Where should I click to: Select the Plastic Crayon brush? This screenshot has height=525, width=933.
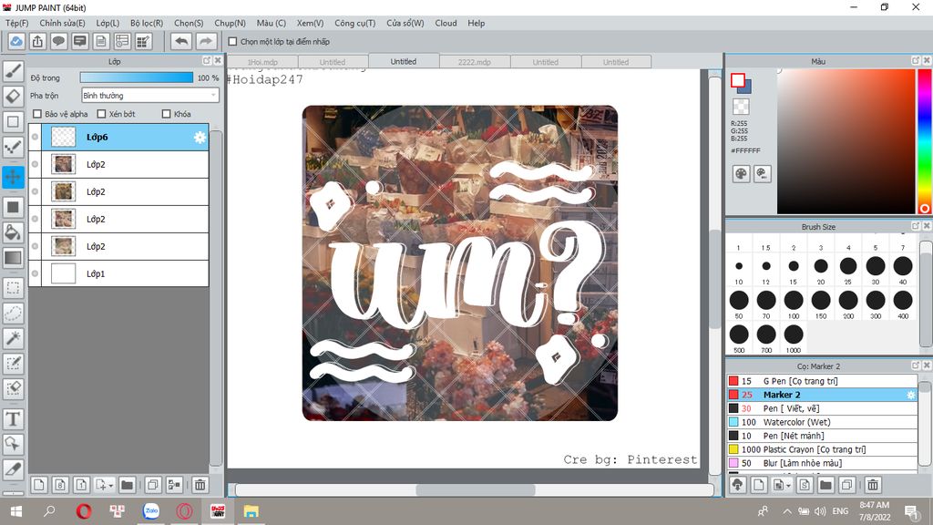[x=823, y=449]
